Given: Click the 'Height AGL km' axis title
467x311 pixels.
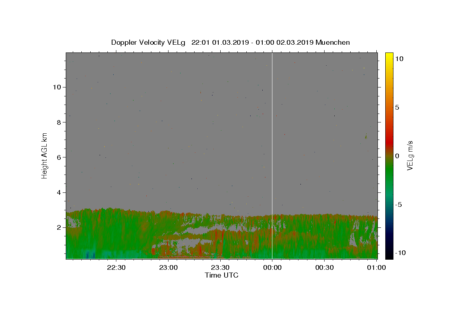Looking at the screenshot, I should coord(44,155).
